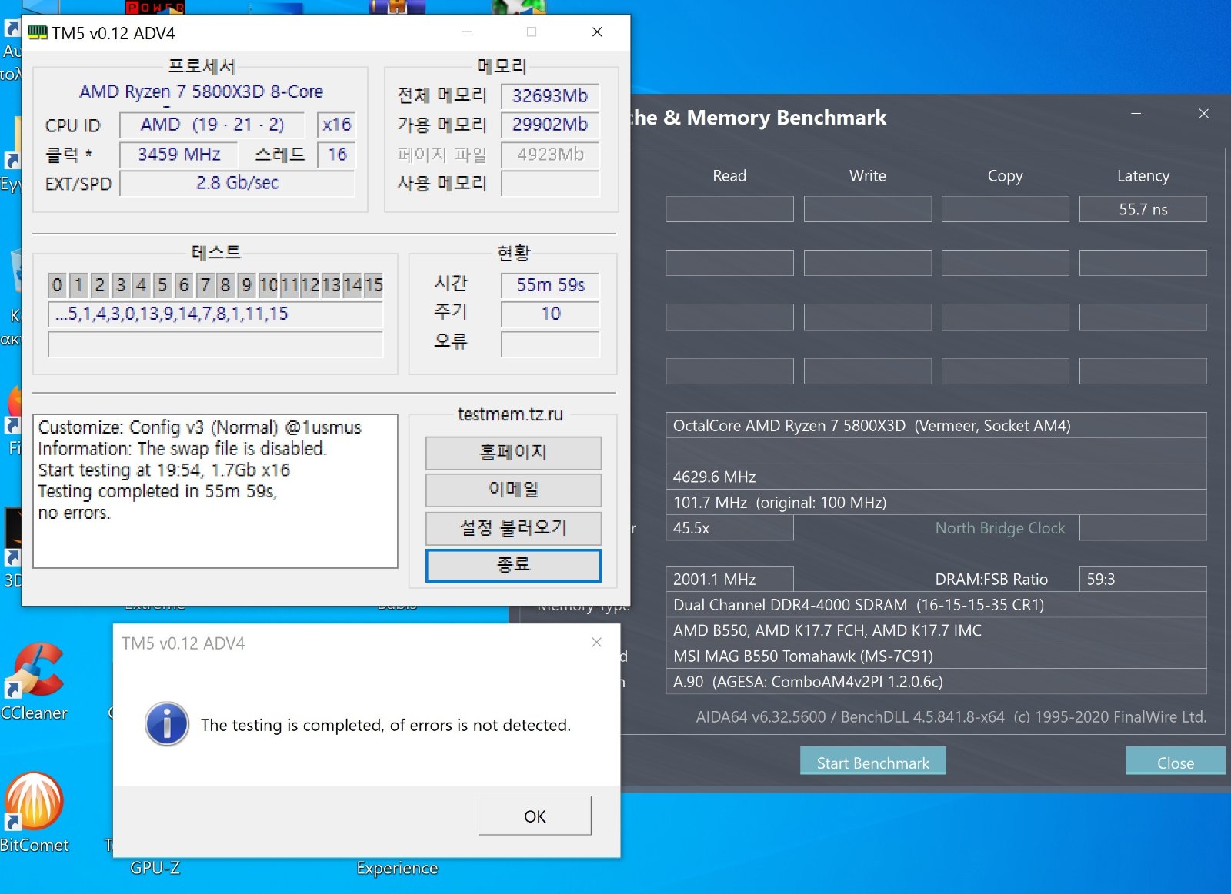Click '32693Mb' total memory value
Image resolution: width=1231 pixels, height=894 pixels.
tap(550, 96)
